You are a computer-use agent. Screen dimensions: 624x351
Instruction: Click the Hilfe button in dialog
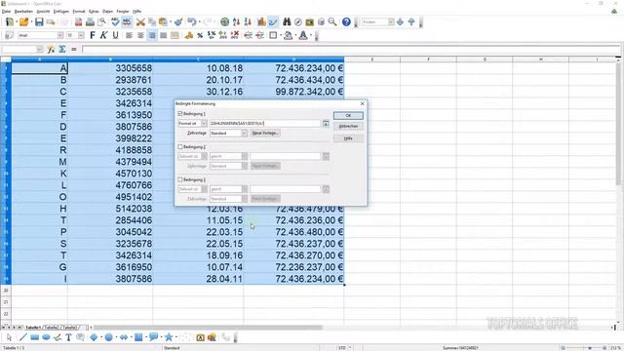[348, 138]
